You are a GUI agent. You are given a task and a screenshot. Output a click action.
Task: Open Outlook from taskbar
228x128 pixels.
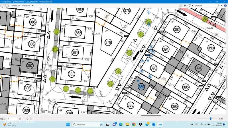pos(153,125)
